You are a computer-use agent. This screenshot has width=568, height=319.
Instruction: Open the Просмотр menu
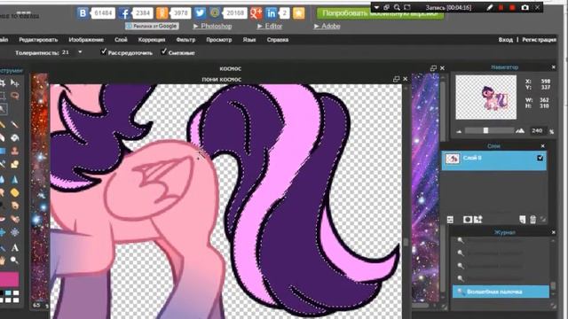click(x=219, y=40)
